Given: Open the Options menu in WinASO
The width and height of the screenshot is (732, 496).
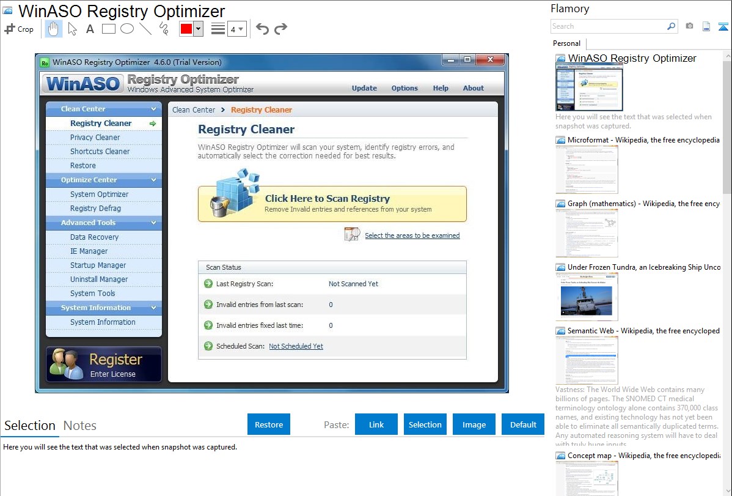Looking at the screenshot, I should (404, 88).
